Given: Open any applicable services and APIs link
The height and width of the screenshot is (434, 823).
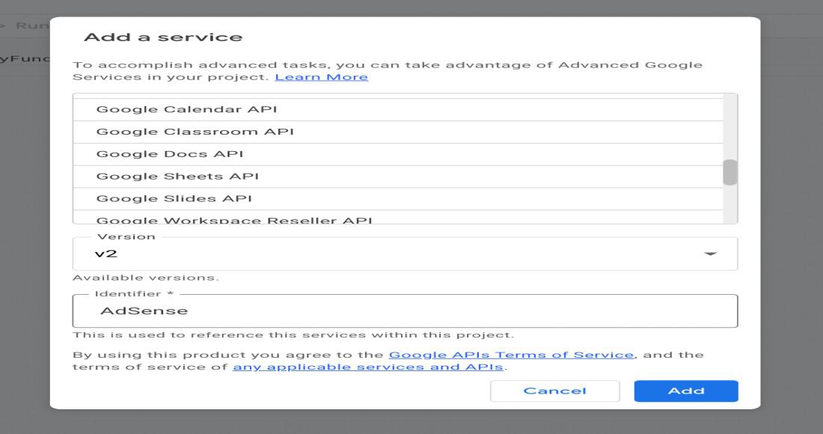Looking at the screenshot, I should pyautogui.click(x=368, y=367).
